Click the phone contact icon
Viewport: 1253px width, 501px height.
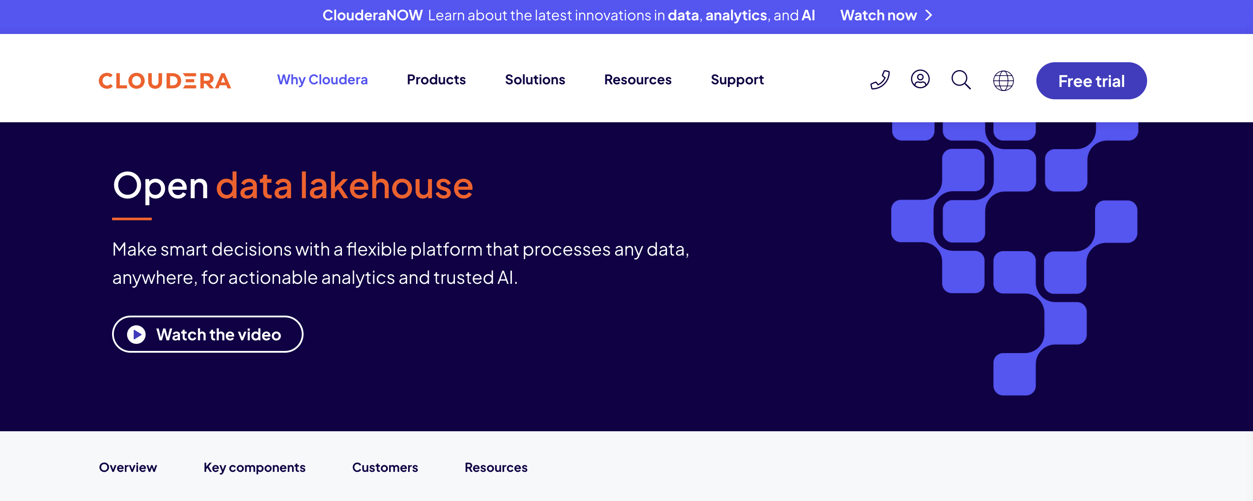pyautogui.click(x=879, y=80)
